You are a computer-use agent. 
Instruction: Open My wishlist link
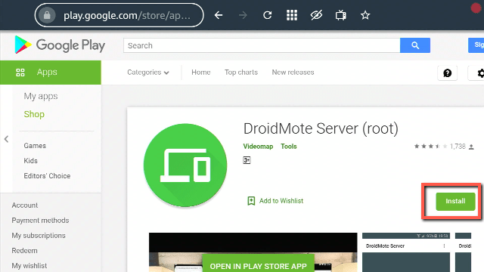coord(29,265)
